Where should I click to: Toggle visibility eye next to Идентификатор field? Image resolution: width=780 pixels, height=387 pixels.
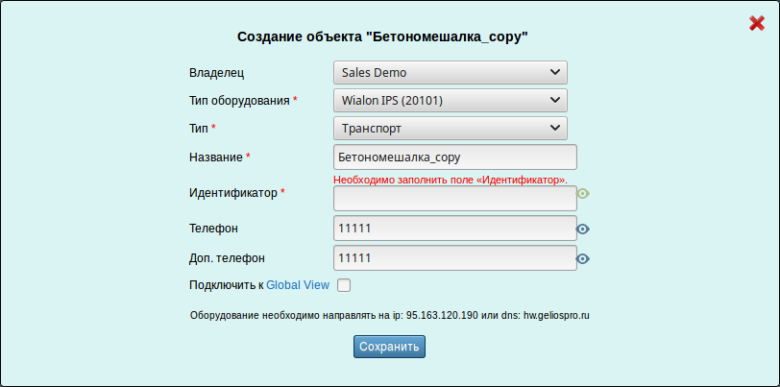pos(583,193)
